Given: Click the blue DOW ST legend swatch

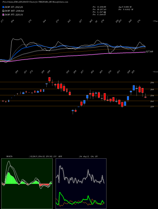Looking at the screenshot, I should tap(3, 7).
